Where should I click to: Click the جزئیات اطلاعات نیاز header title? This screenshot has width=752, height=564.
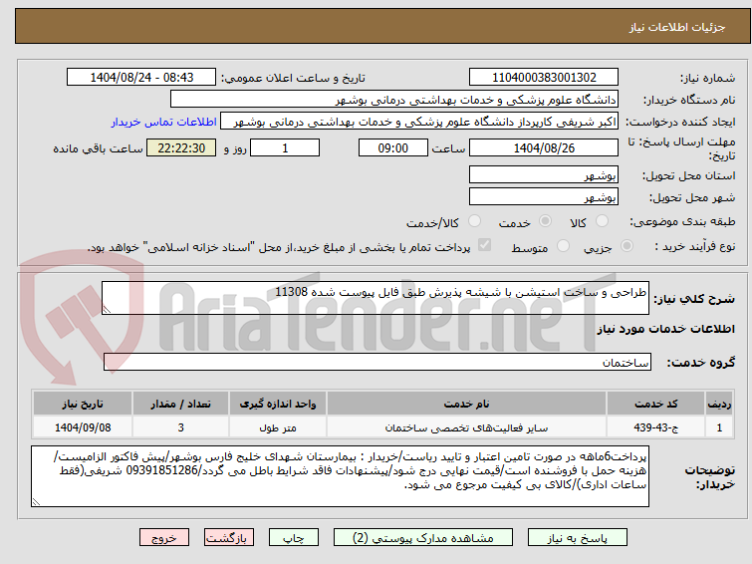pyautogui.click(x=676, y=27)
